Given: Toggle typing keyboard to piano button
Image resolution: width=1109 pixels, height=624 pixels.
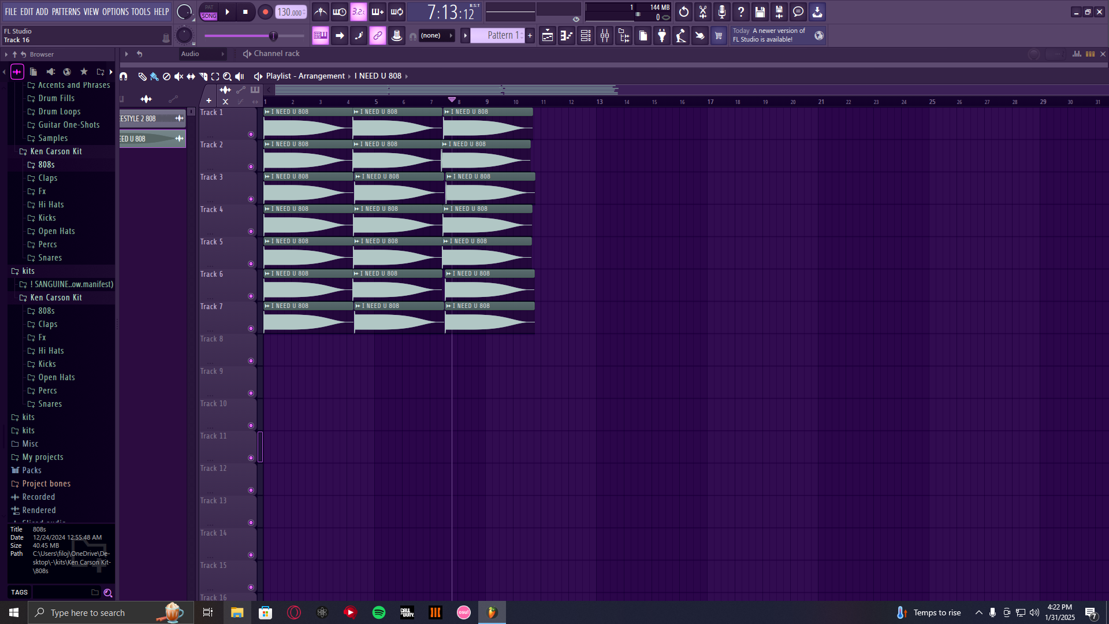Looking at the screenshot, I should [x=321, y=36].
